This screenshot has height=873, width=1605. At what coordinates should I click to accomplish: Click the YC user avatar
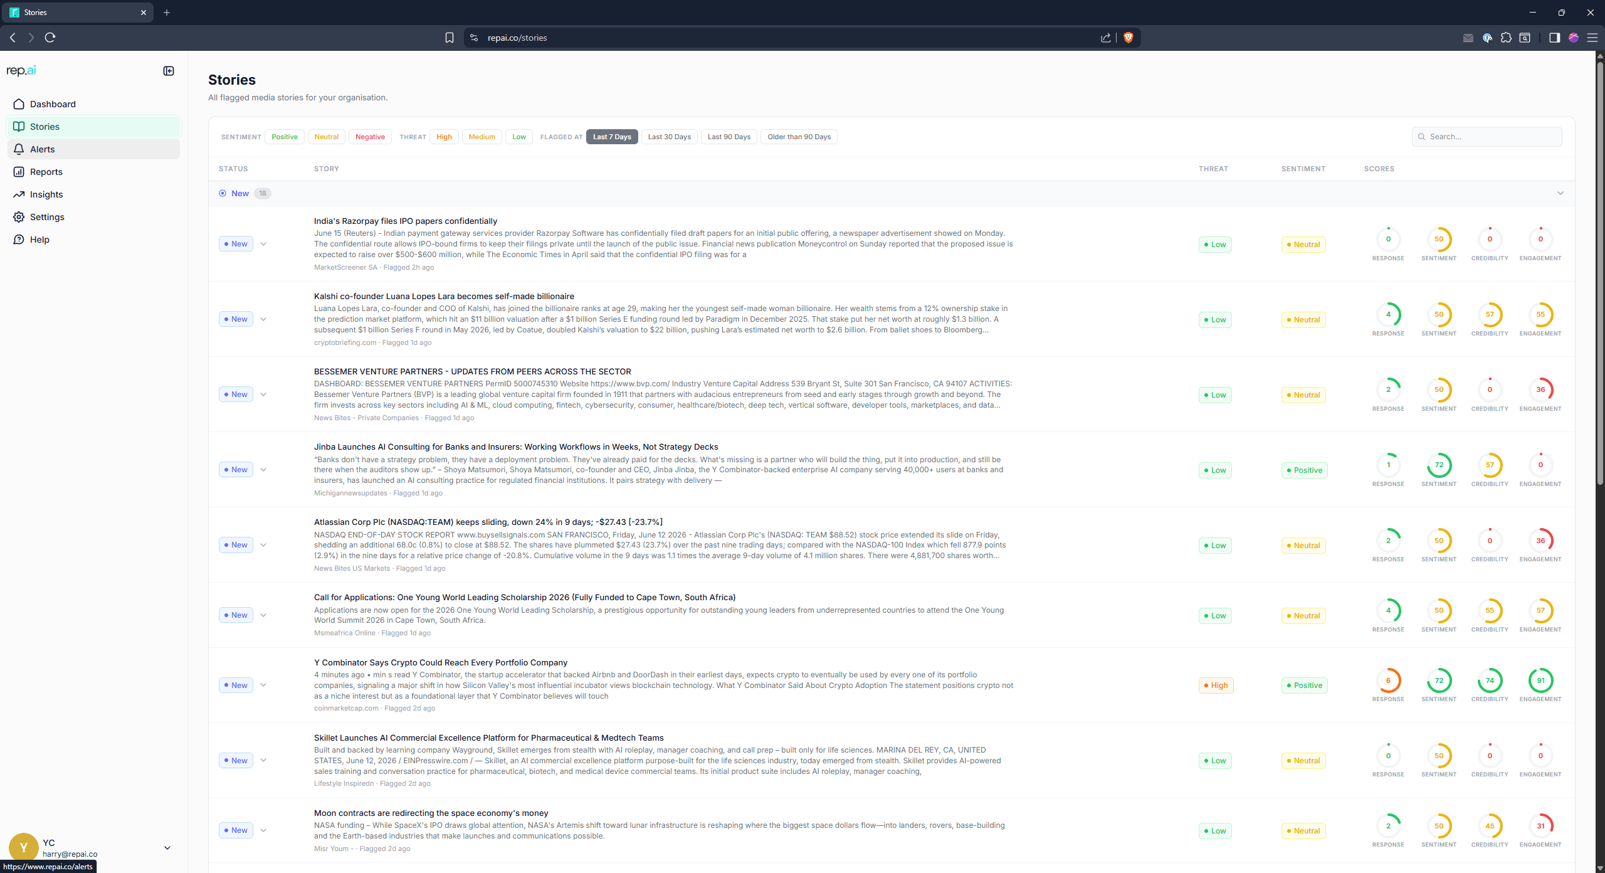[x=24, y=848]
